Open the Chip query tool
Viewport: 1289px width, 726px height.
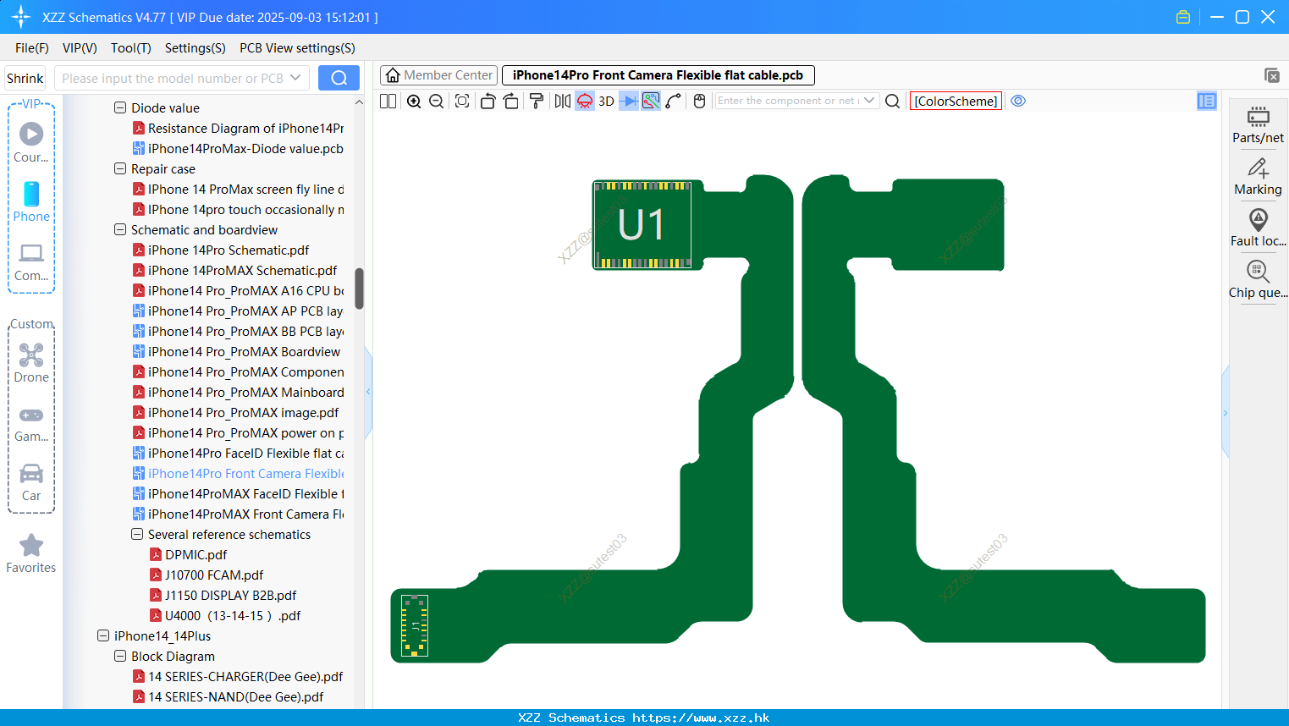(1258, 279)
